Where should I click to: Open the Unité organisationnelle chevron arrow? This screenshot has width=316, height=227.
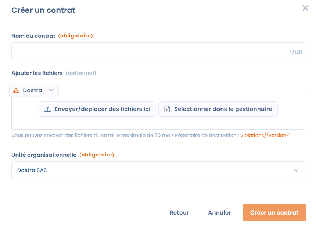pyautogui.click(x=296, y=170)
